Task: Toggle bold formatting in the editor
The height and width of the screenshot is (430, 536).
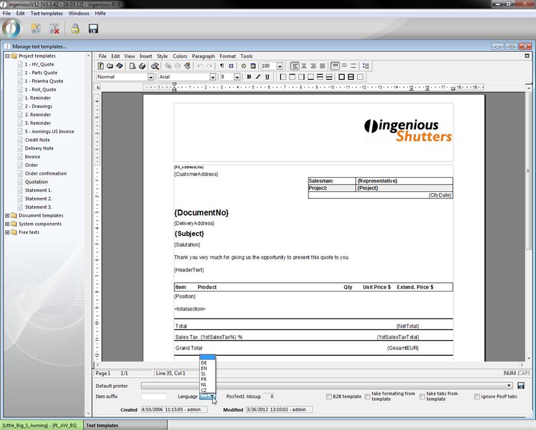Action: tap(249, 76)
